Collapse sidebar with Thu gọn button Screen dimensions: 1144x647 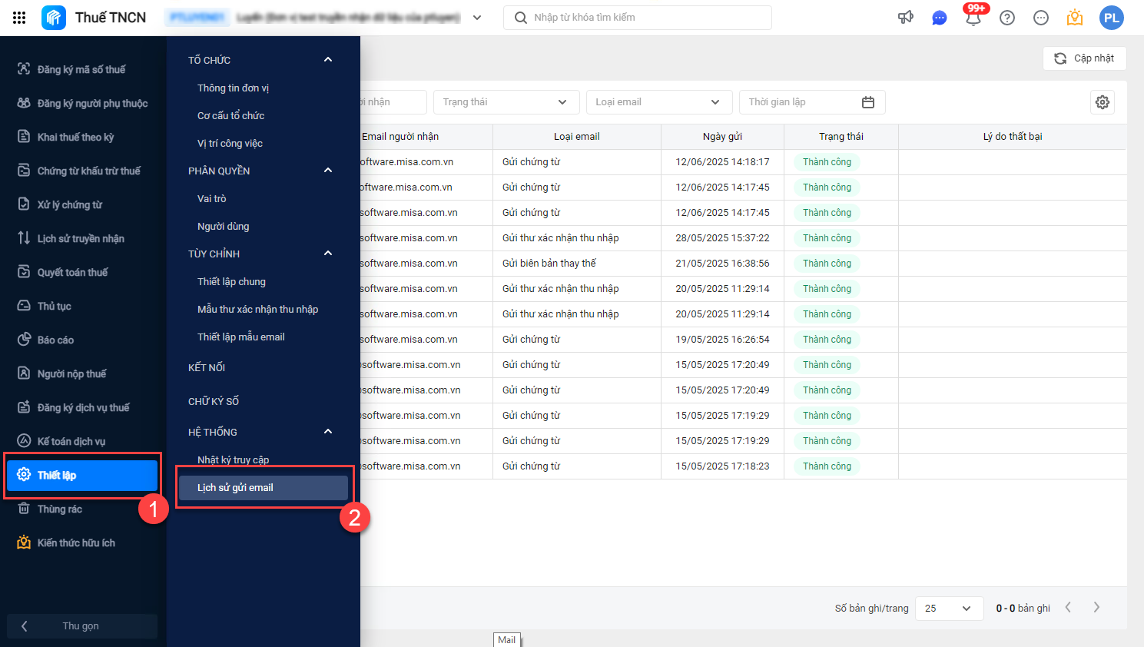[82, 625]
